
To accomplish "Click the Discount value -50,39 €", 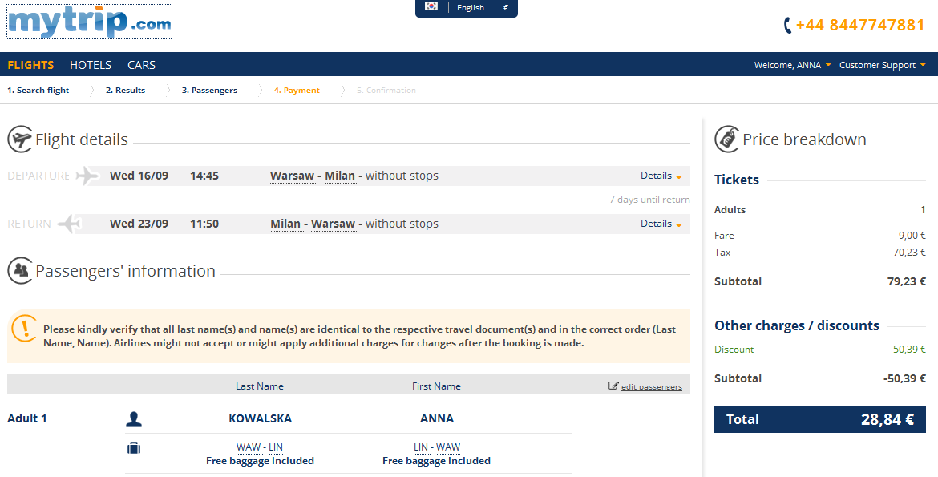I will pyautogui.click(x=908, y=350).
